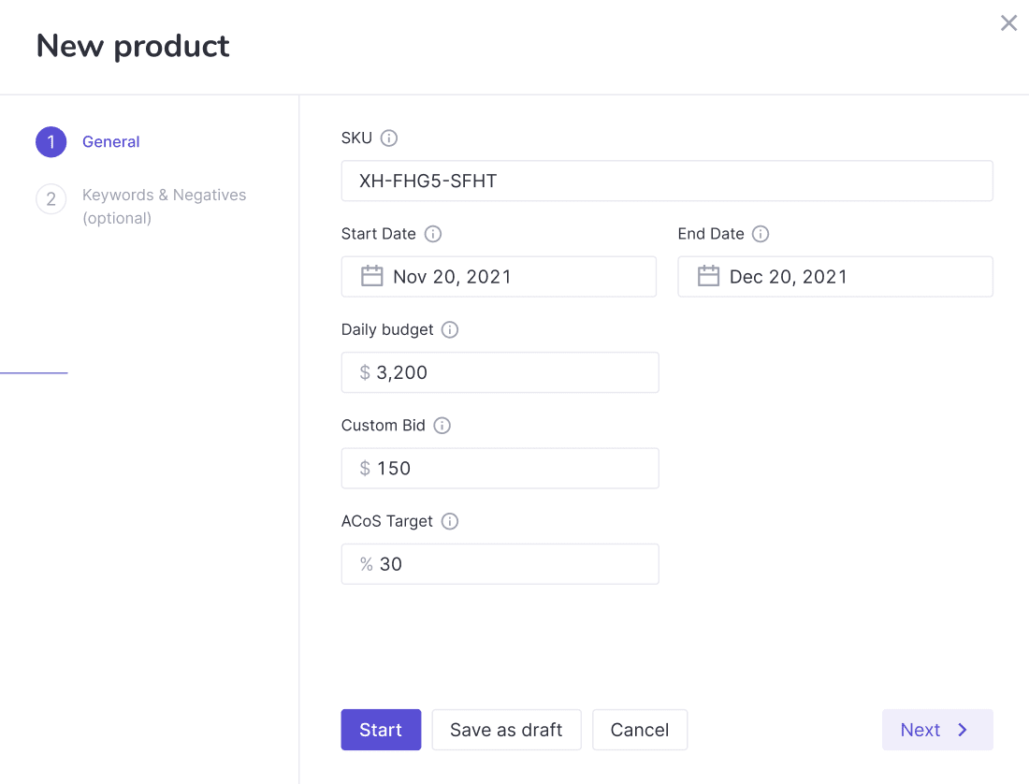Click the Start Date info icon
The width and height of the screenshot is (1029, 784).
(432, 234)
